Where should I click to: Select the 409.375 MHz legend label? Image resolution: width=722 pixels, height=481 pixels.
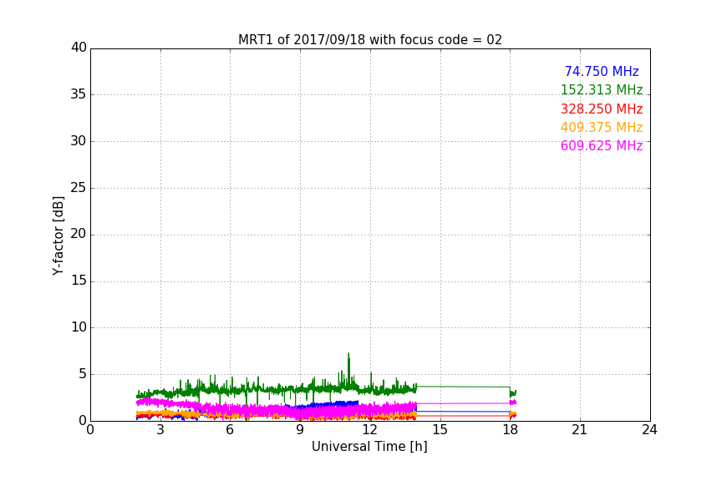[602, 128]
